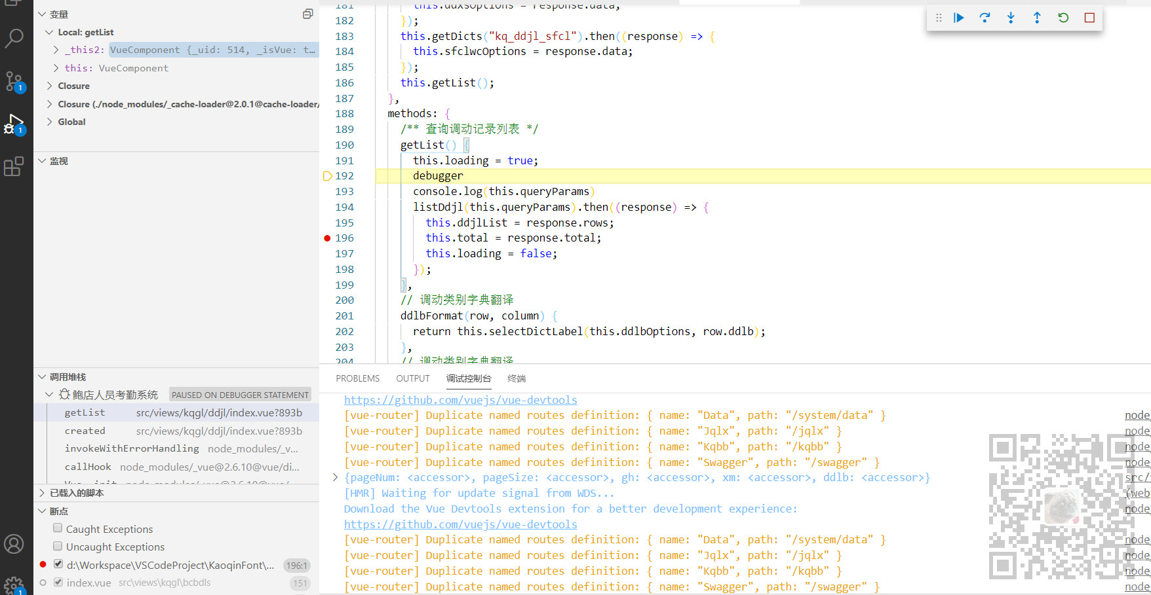Step out of the current function

[x=1037, y=18]
